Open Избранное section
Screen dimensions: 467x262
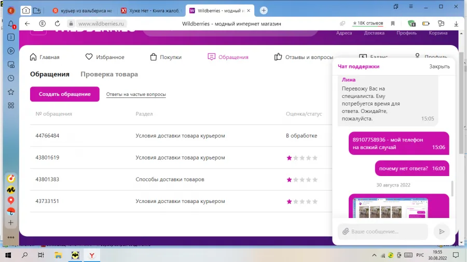[105, 57]
